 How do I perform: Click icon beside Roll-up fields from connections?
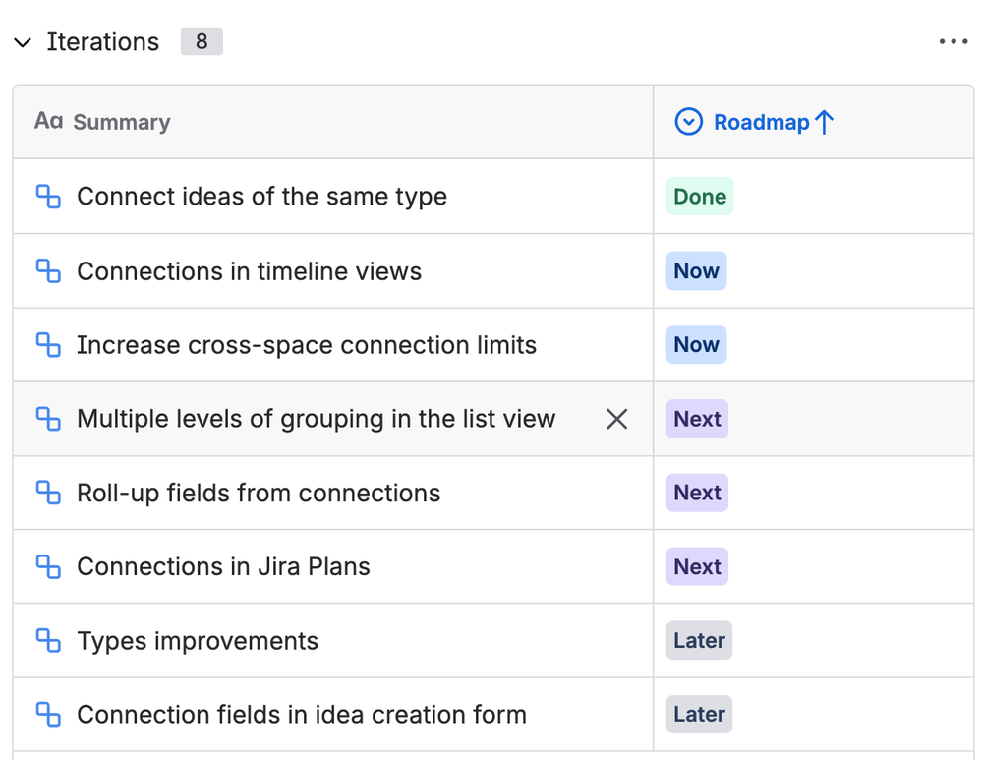click(x=48, y=493)
